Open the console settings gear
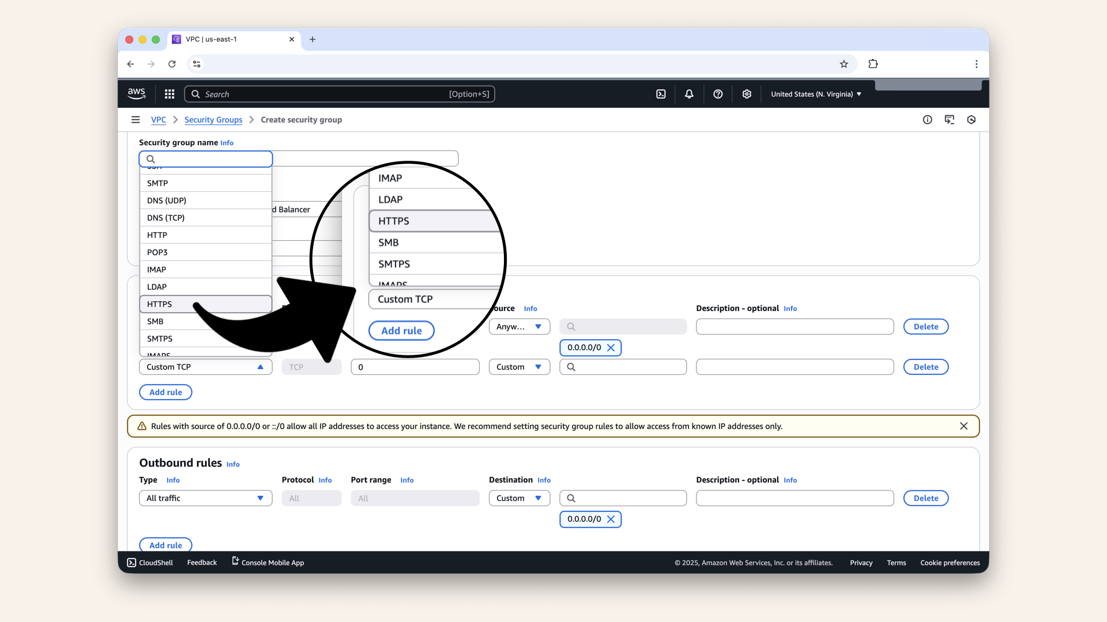The width and height of the screenshot is (1107, 622). tap(747, 94)
